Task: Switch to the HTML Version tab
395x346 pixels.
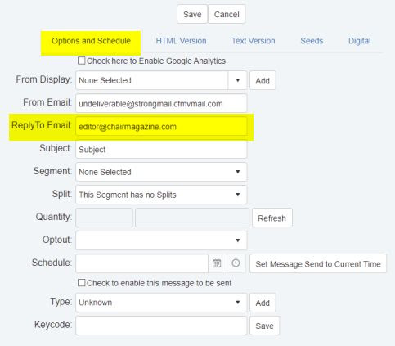Action: point(181,41)
